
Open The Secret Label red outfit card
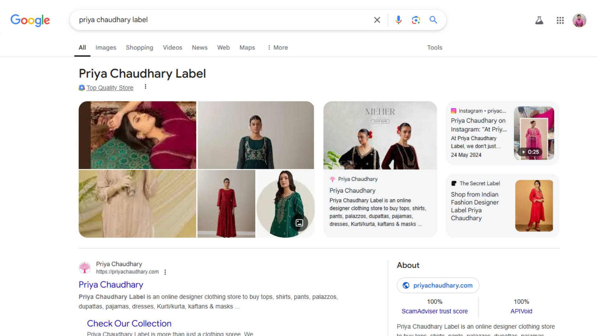(502, 206)
